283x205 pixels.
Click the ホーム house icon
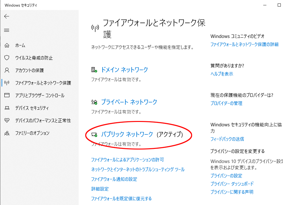pyautogui.click(x=7, y=45)
